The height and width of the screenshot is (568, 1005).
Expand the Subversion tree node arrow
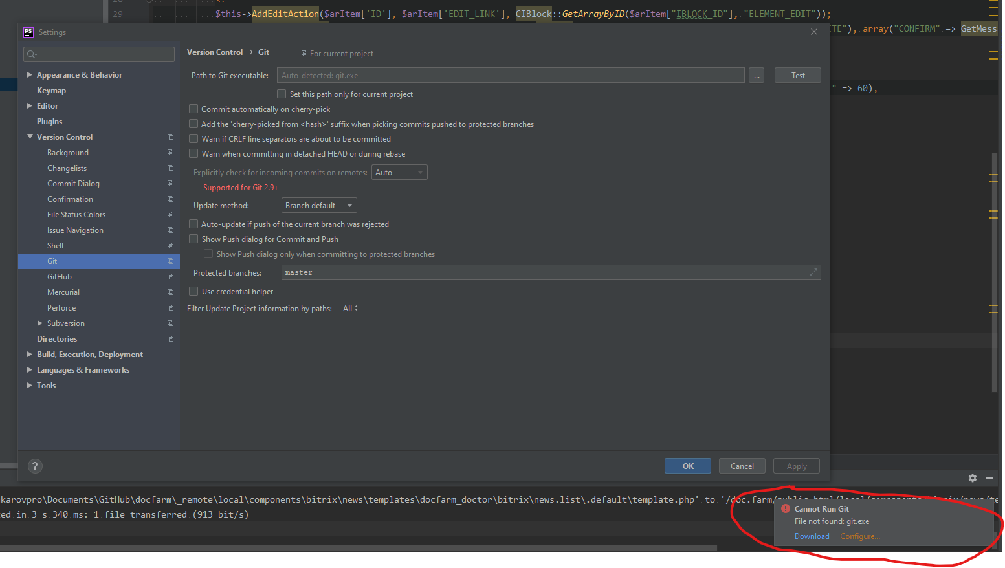pos(40,323)
